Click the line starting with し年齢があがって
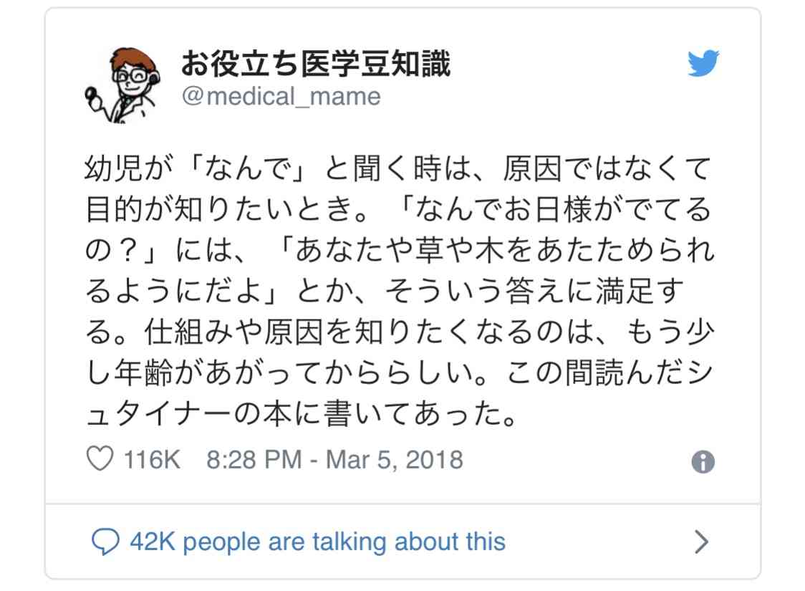Viewport: 805px width, 591px height. point(400,373)
